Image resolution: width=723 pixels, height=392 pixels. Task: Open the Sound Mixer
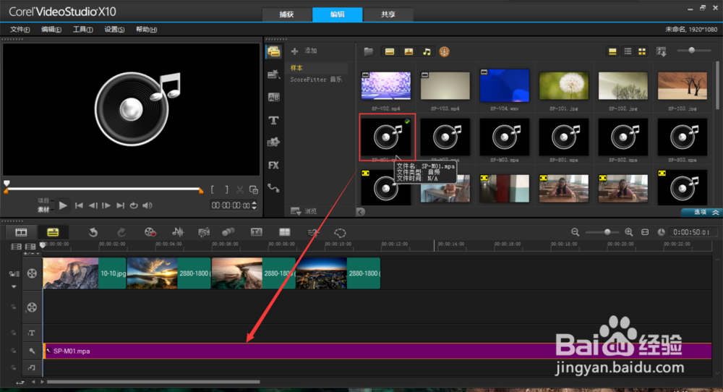178,232
